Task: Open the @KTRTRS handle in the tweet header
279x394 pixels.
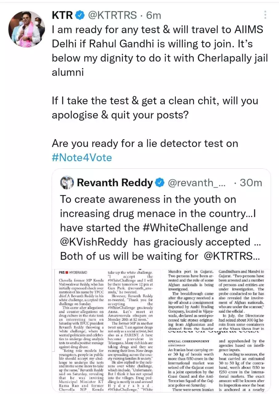Action: click(112, 15)
